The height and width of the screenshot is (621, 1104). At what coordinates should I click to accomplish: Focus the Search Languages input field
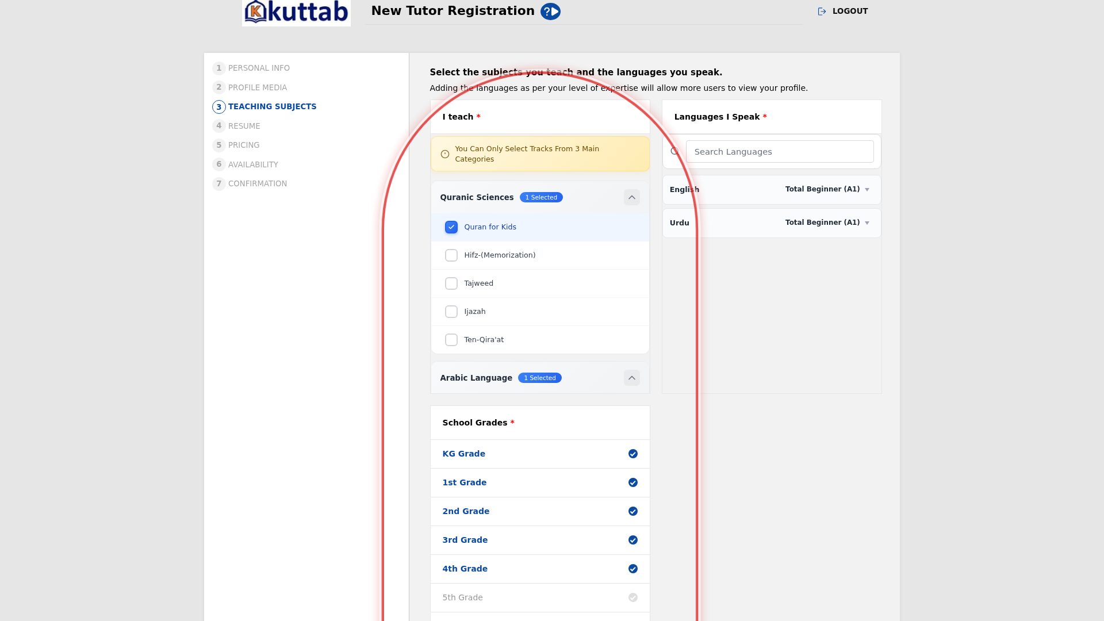point(780,152)
